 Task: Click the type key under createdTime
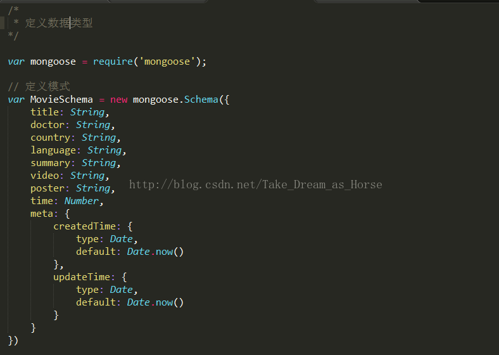(87, 240)
